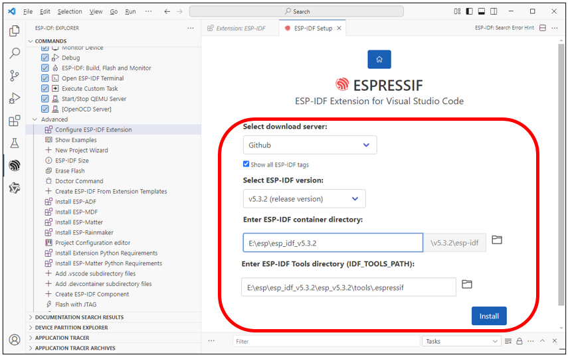Open the Github download server dropdown

point(310,145)
